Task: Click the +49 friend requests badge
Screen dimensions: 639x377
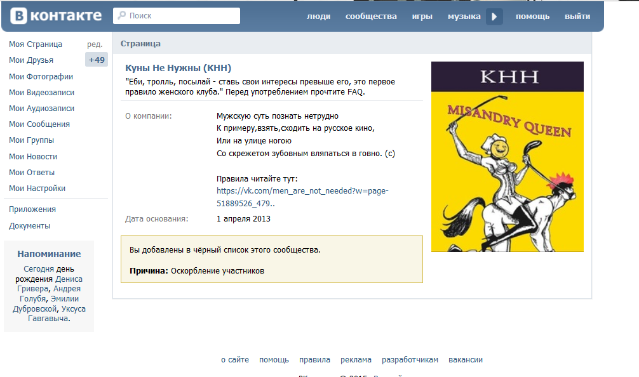Action: pyautogui.click(x=97, y=60)
